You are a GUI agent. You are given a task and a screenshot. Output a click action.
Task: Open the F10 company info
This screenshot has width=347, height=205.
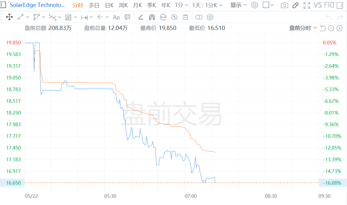point(329,5)
